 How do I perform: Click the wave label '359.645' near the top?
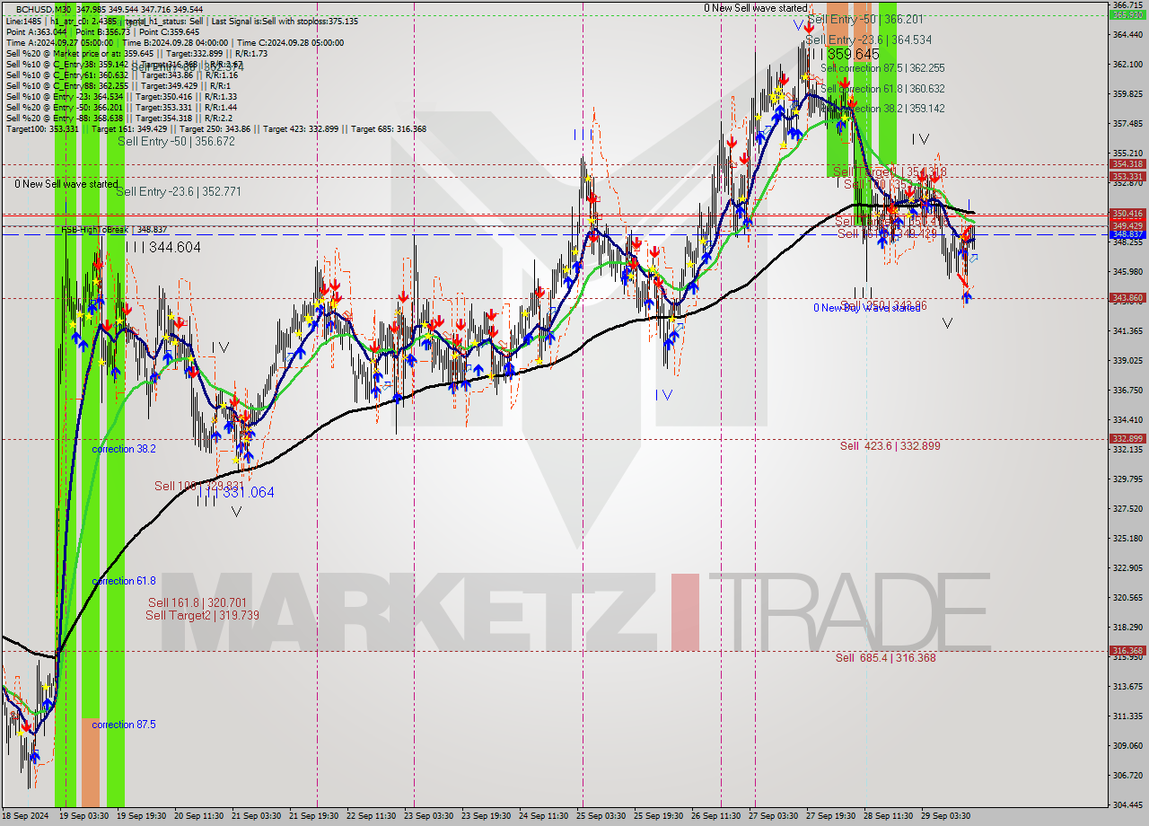tap(853, 55)
